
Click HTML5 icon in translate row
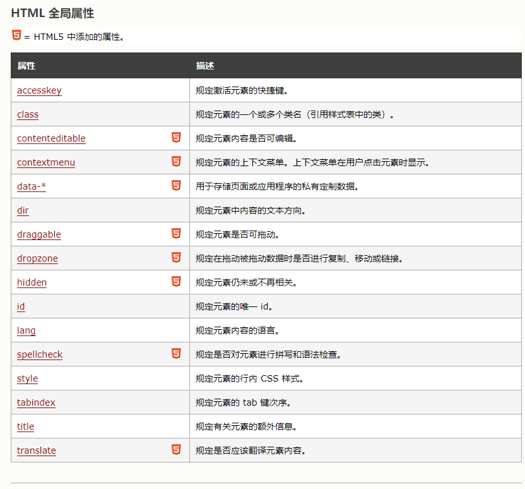tap(176, 449)
